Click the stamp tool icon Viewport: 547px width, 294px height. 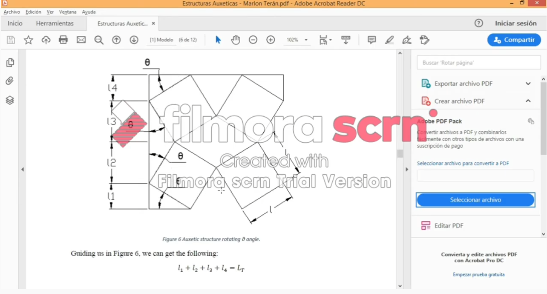click(424, 40)
